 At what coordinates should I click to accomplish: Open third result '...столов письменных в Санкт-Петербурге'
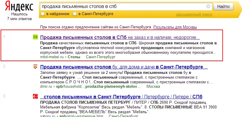(121, 97)
